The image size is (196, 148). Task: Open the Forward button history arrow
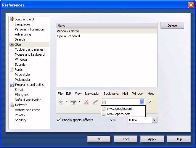(79, 102)
